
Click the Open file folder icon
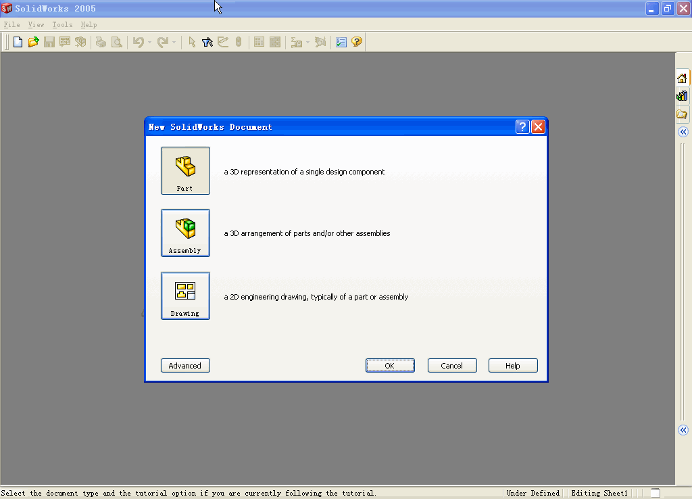tap(34, 42)
